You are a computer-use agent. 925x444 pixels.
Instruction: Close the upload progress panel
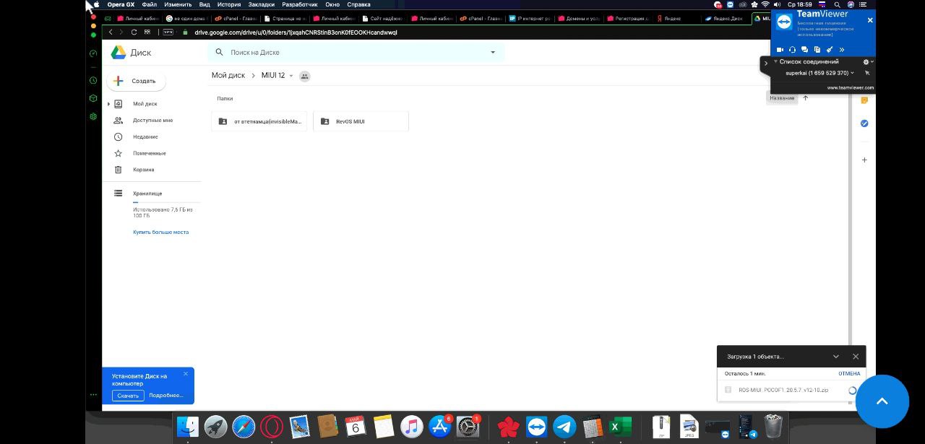(856, 357)
